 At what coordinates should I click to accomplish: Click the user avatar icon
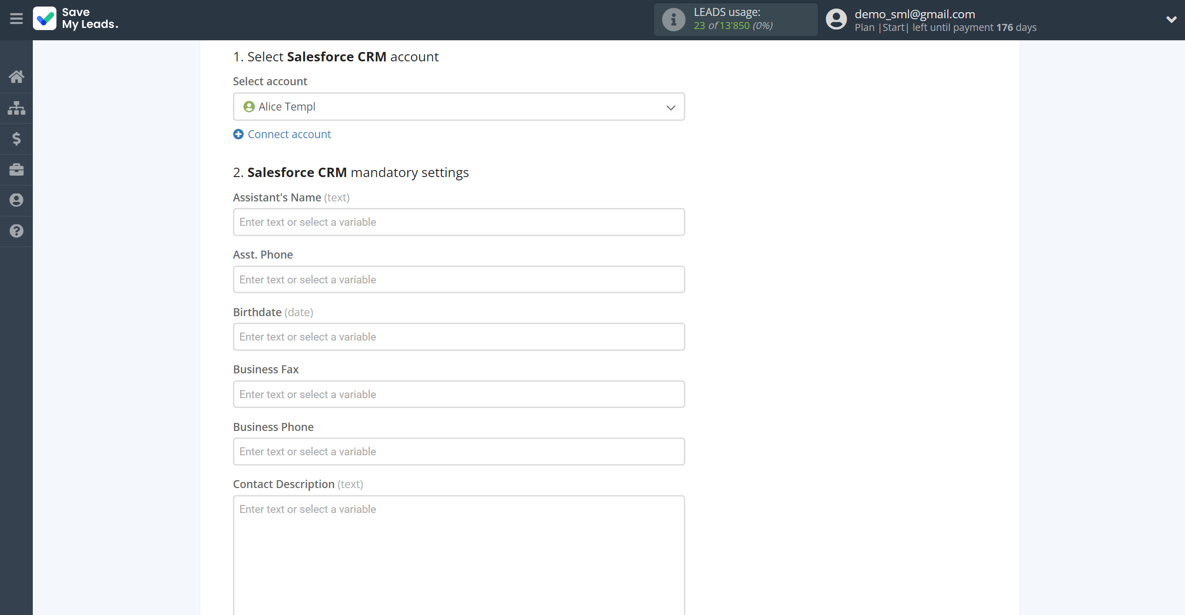click(836, 20)
